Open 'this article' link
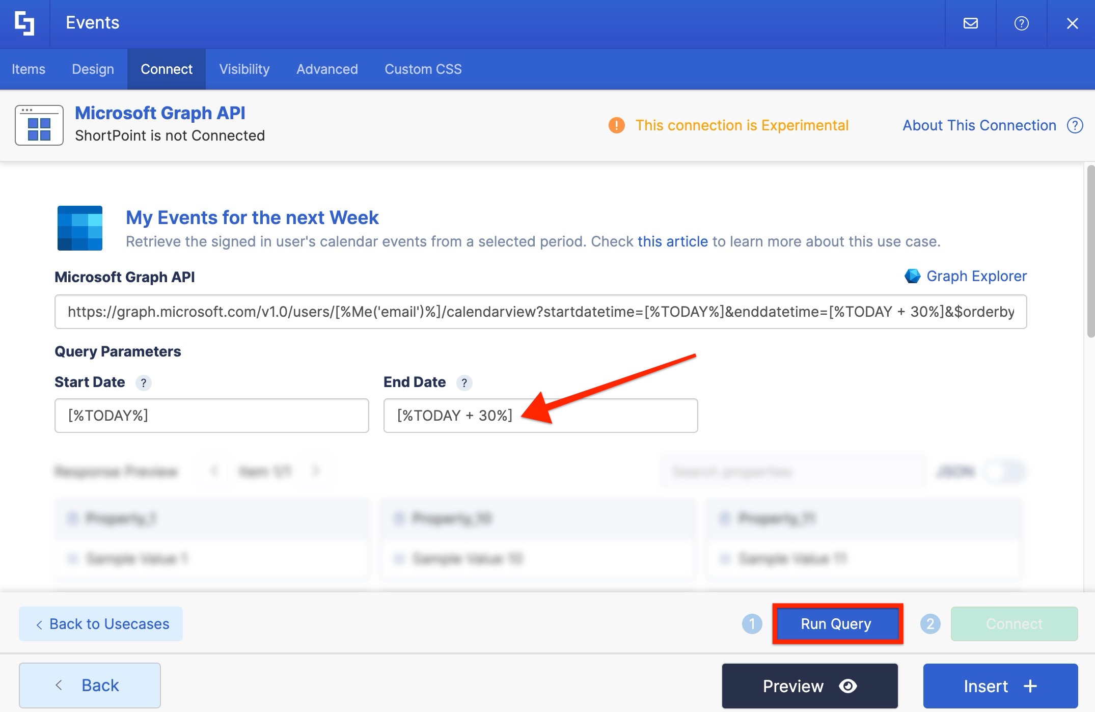Viewport: 1095px width, 712px height. (x=672, y=241)
